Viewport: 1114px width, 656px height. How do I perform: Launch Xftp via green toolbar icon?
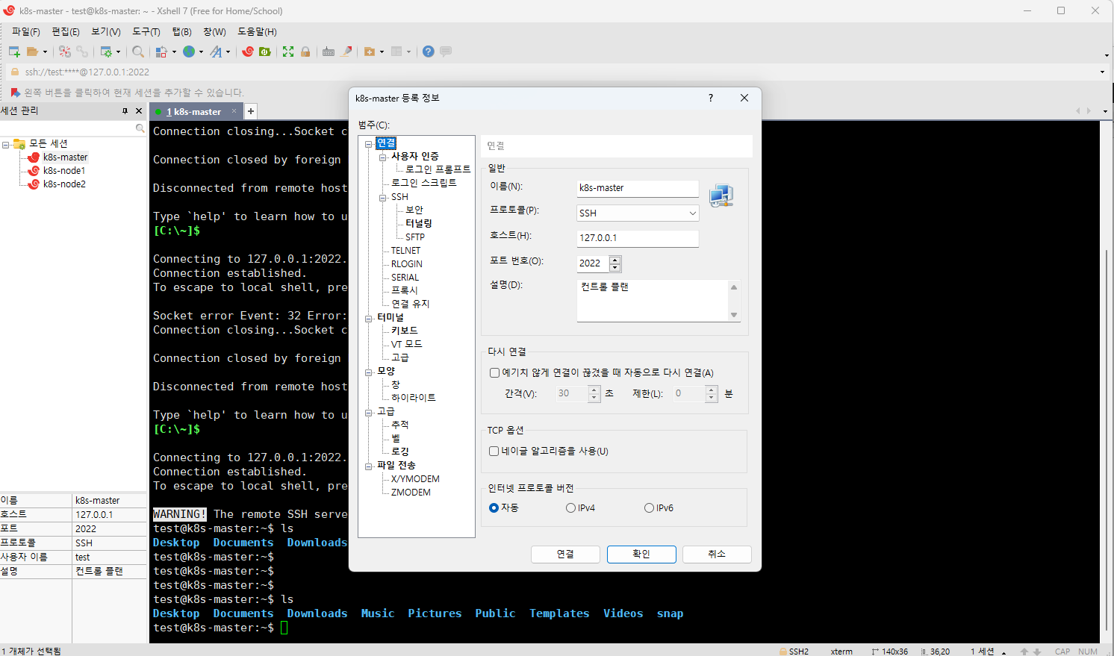tap(265, 51)
